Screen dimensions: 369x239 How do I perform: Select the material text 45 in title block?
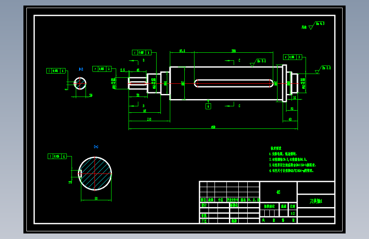pyautogui.click(x=278, y=192)
